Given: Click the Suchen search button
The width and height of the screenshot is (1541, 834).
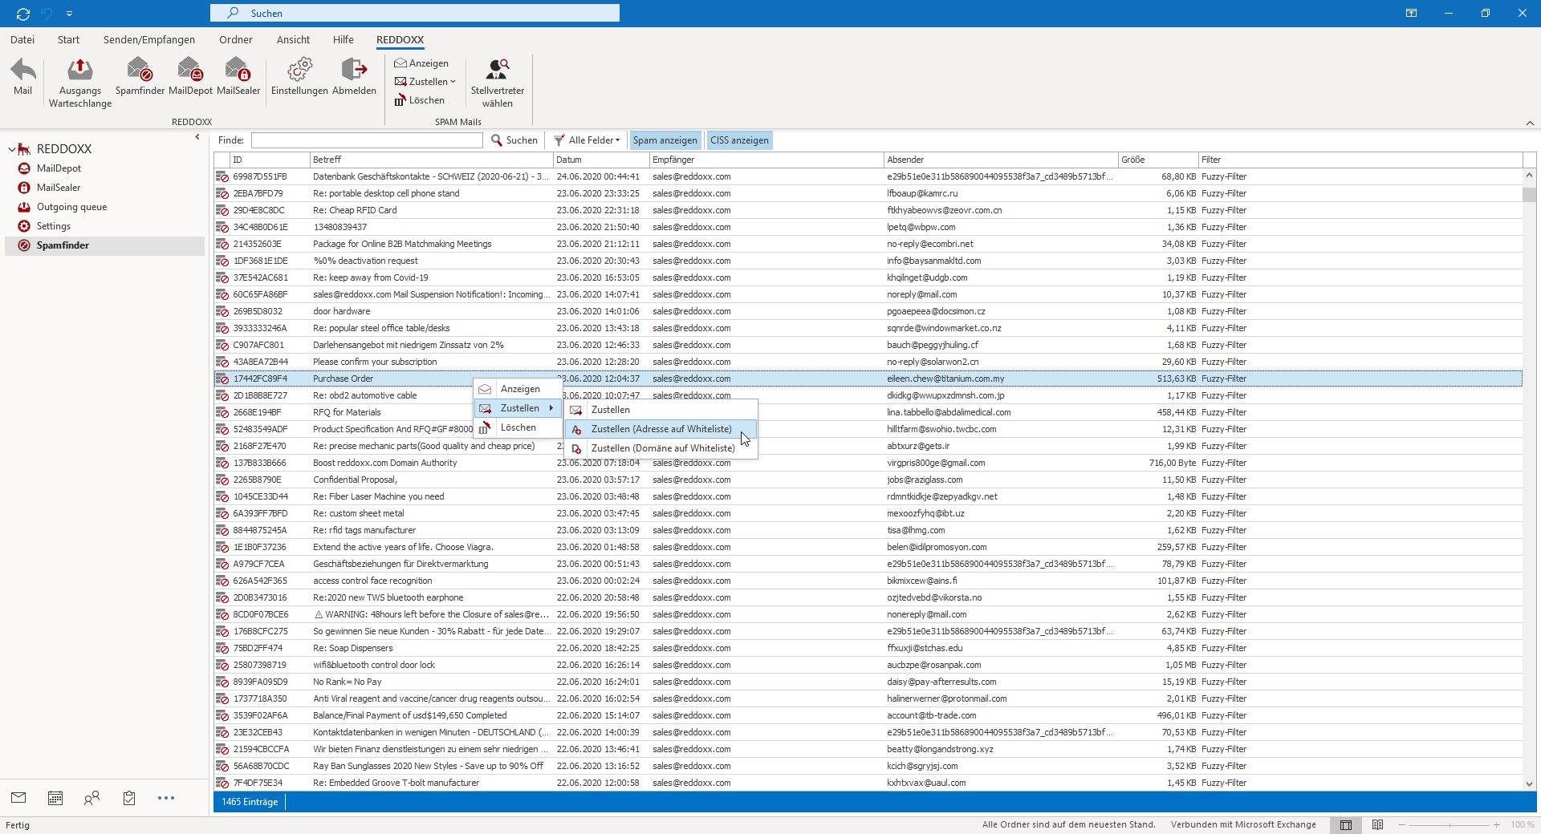Looking at the screenshot, I should [514, 140].
